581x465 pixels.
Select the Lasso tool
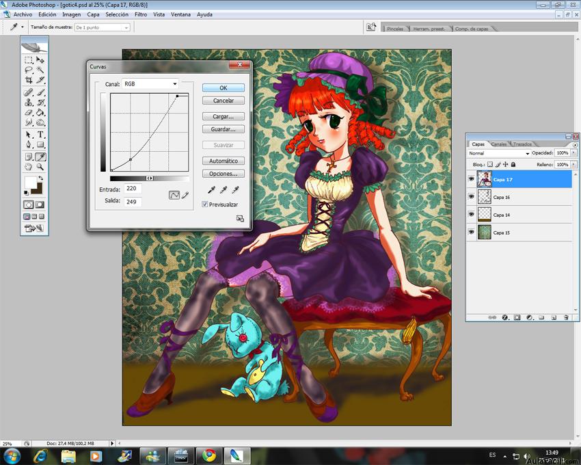[x=29, y=70]
